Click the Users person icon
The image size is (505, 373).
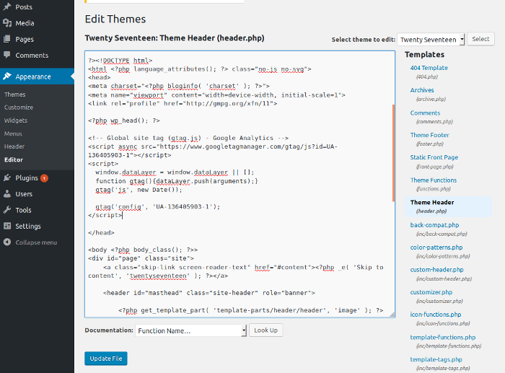[7, 194]
